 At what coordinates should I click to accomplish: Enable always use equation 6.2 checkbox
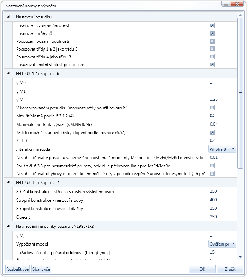pyautogui.click(x=212, y=108)
